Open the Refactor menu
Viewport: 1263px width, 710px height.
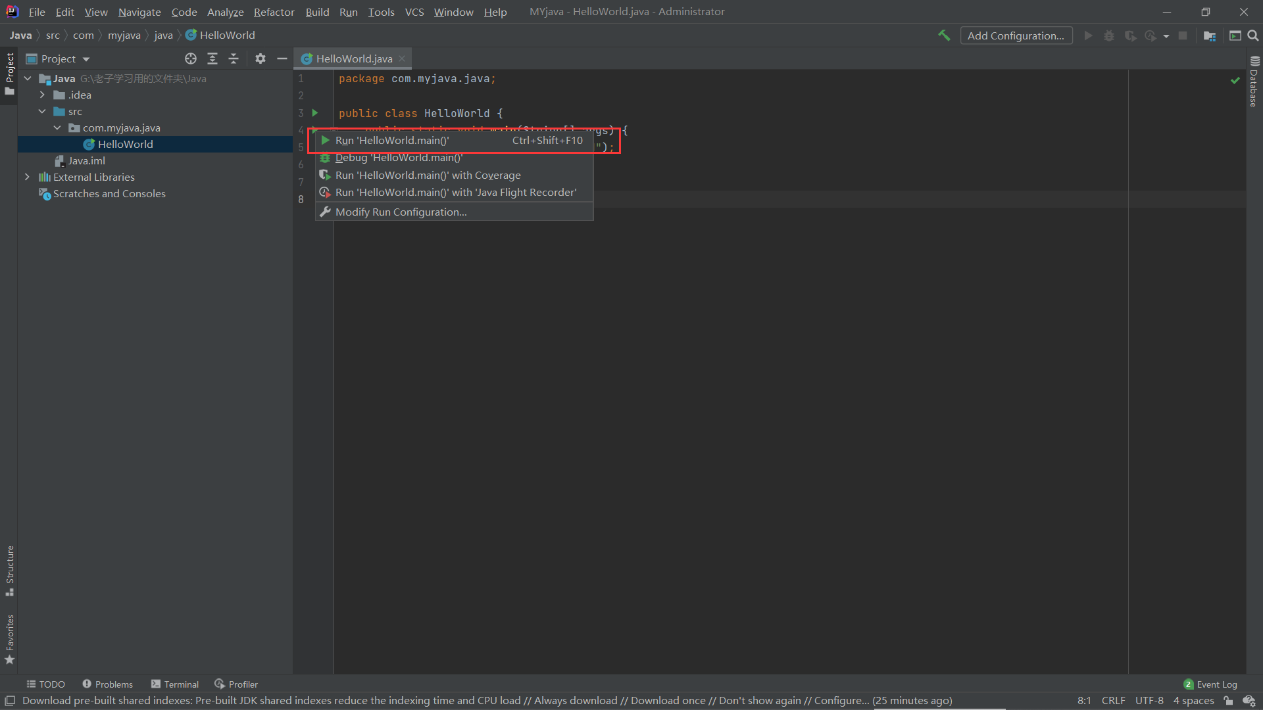tap(274, 12)
